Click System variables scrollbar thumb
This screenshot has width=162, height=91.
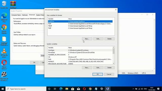pyautogui.click(x=113, y=51)
